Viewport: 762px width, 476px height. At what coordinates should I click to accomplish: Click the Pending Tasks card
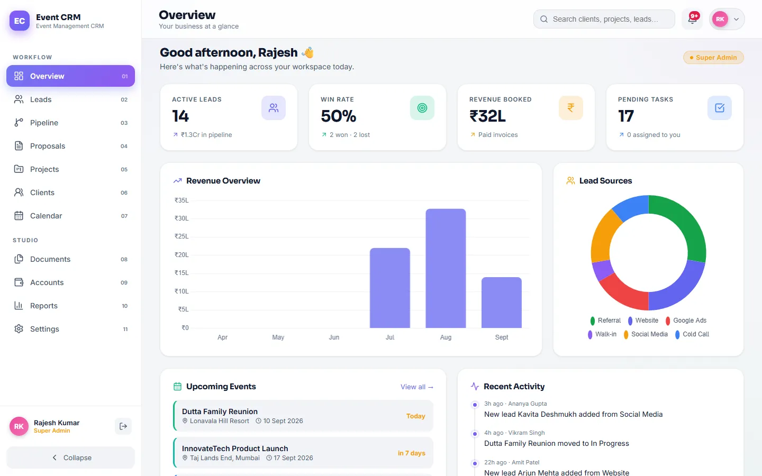[x=675, y=117]
